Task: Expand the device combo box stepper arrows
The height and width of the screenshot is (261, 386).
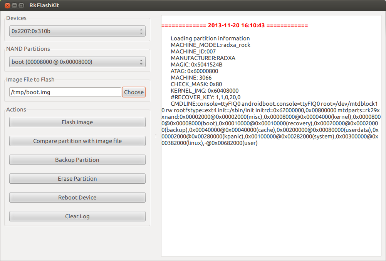Action: 141,31
